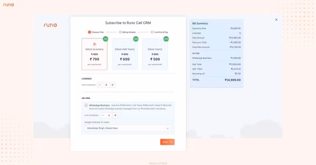Select the Billed Half Yearly radio button

pos(125,44)
